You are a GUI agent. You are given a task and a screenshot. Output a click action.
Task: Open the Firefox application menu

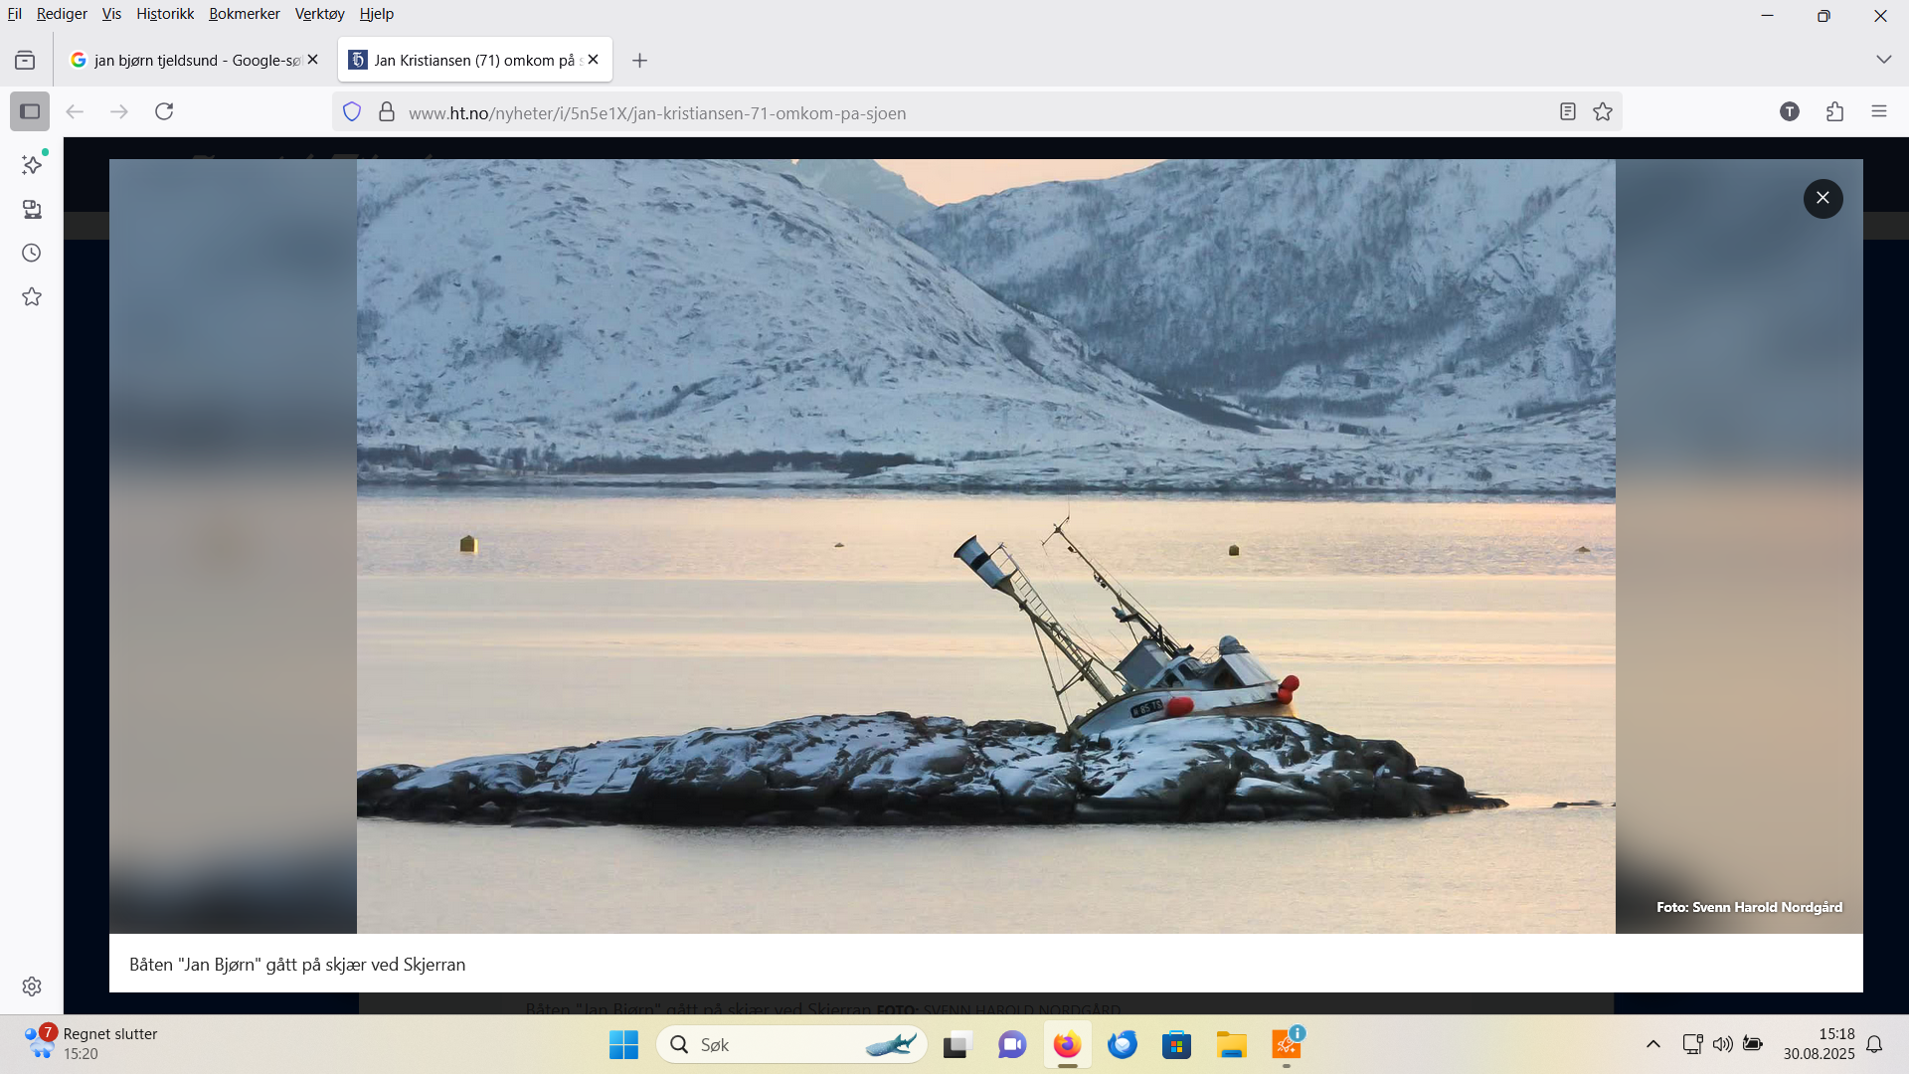click(x=1878, y=111)
